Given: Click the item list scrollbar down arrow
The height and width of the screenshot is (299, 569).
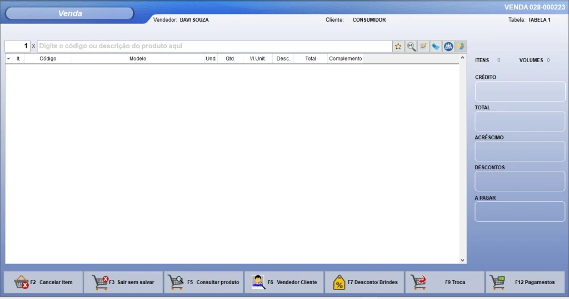Looking at the screenshot, I should (x=462, y=260).
